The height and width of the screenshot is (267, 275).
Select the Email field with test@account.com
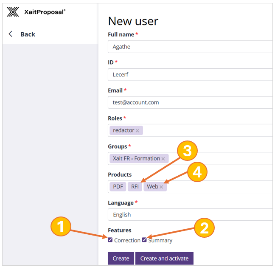point(190,102)
